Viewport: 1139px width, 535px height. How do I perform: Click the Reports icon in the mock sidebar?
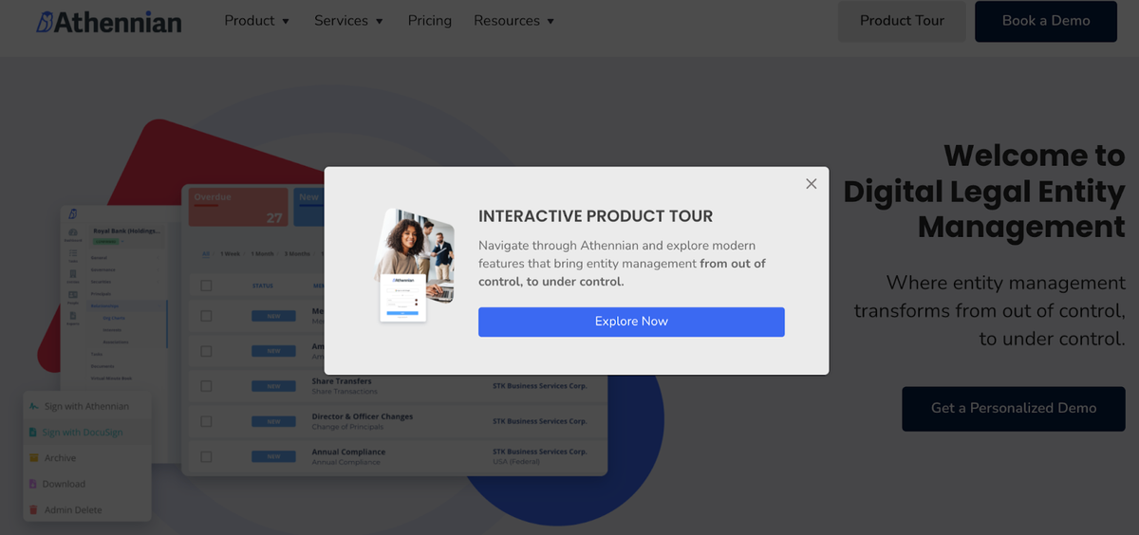(73, 316)
